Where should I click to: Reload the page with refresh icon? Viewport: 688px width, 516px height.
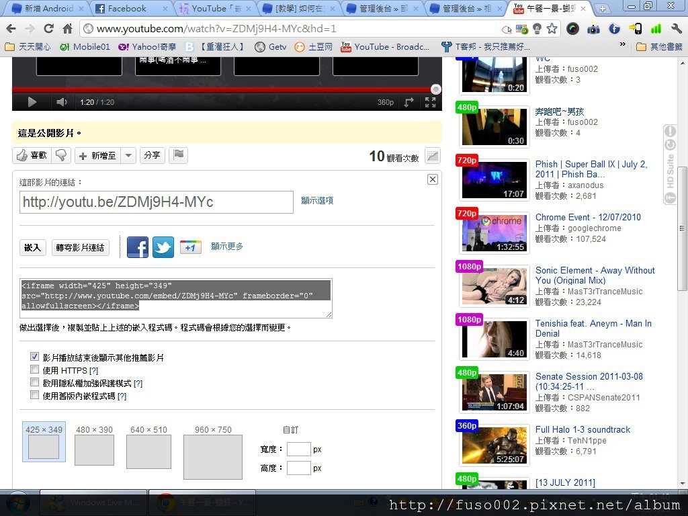point(48,29)
